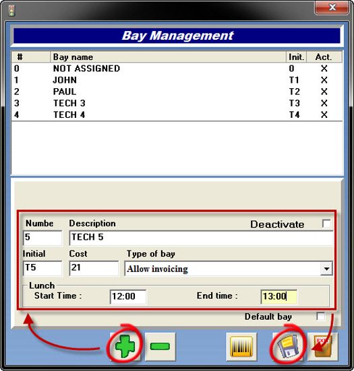
Task: Open the Allow invoicing combo box
Action: click(x=229, y=269)
